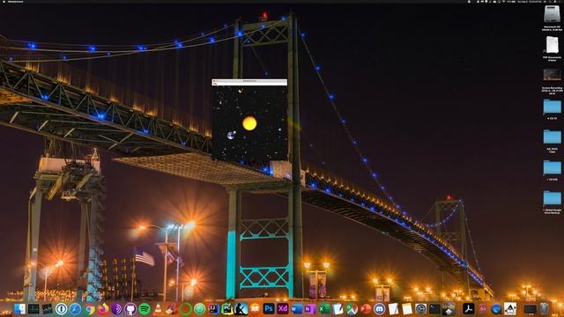
Task: Select the Screen Recording thumbnail on desktop
Action: (x=552, y=75)
